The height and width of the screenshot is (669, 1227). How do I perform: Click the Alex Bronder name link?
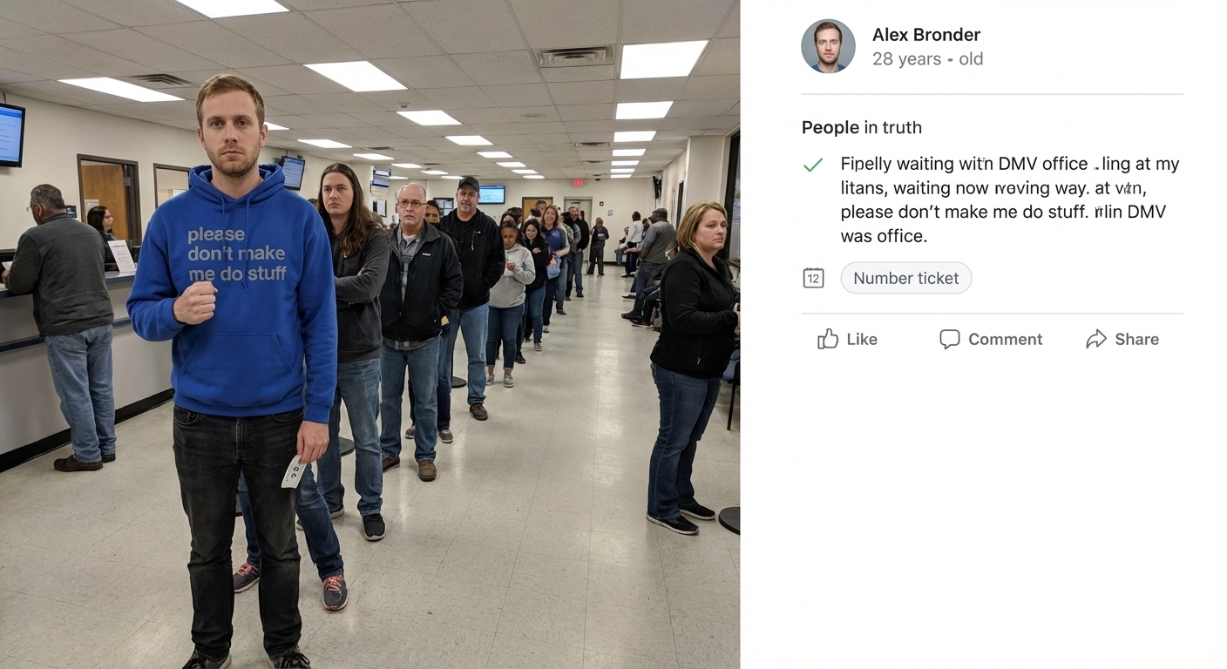926,35
